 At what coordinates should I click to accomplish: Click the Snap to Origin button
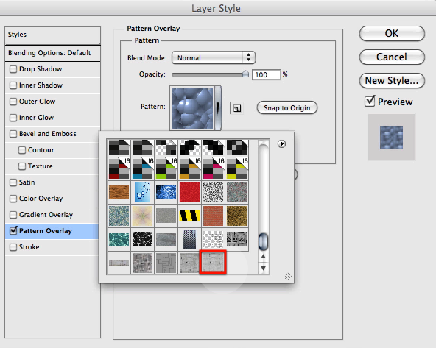pos(287,107)
